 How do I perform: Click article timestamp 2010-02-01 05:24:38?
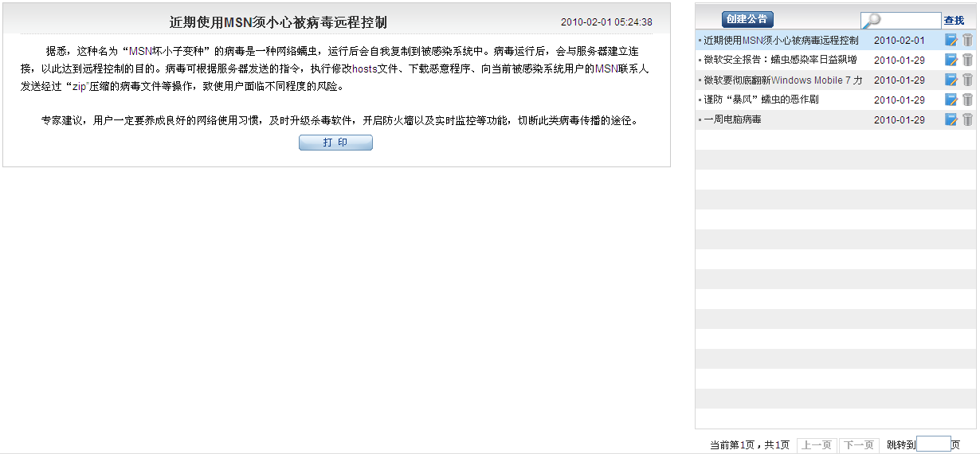[606, 22]
